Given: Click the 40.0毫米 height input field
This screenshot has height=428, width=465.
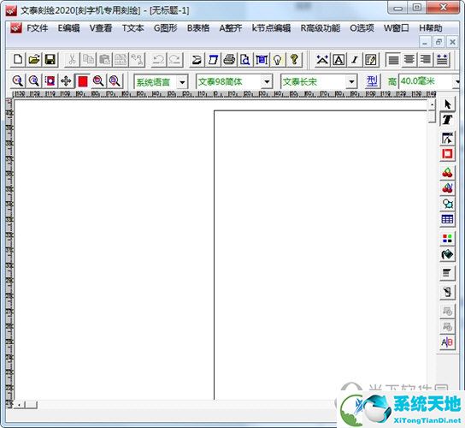Looking at the screenshot, I should pyautogui.click(x=426, y=81).
